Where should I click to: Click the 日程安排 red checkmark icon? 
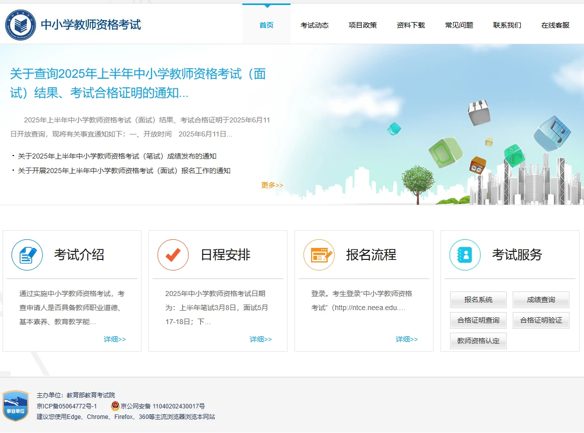[173, 255]
